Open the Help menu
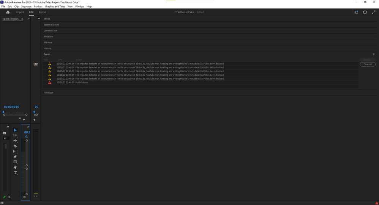 point(89,6)
